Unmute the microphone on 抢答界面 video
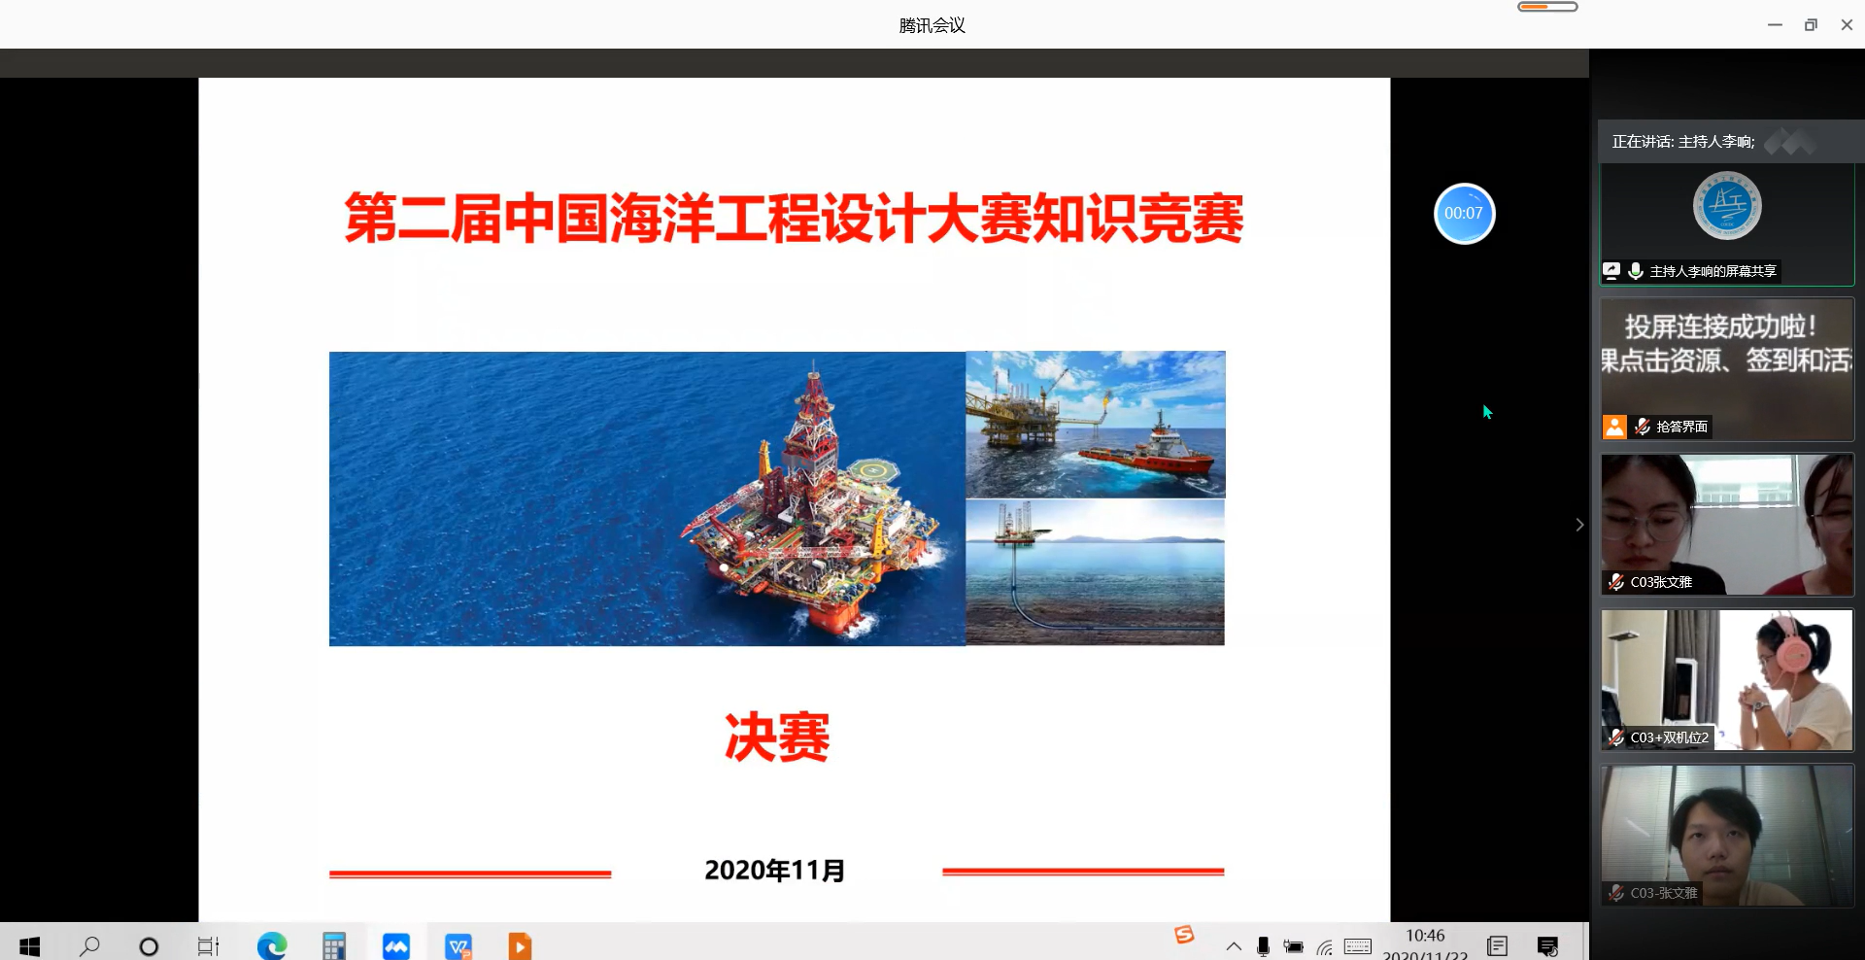Image resolution: width=1865 pixels, height=960 pixels. click(x=1642, y=427)
